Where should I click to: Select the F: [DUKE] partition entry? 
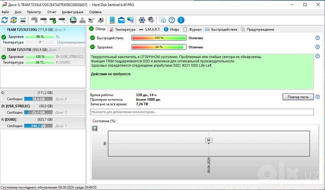[43, 123]
